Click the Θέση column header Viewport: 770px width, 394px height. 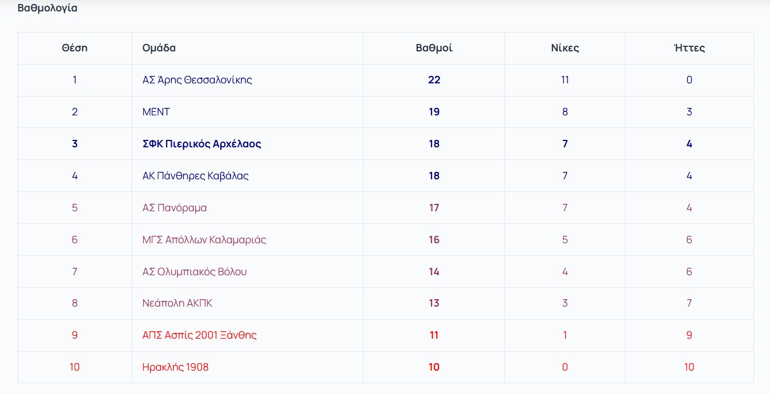(75, 48)
